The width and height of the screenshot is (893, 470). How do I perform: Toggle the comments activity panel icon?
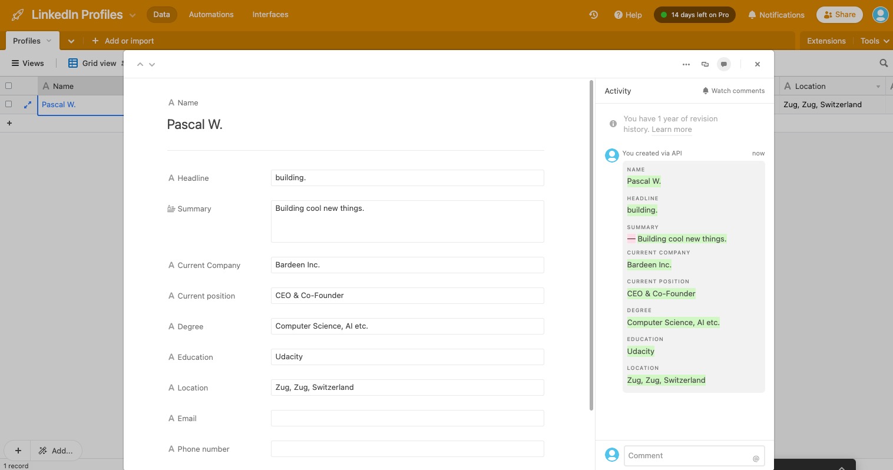click(x=724, y=64)
